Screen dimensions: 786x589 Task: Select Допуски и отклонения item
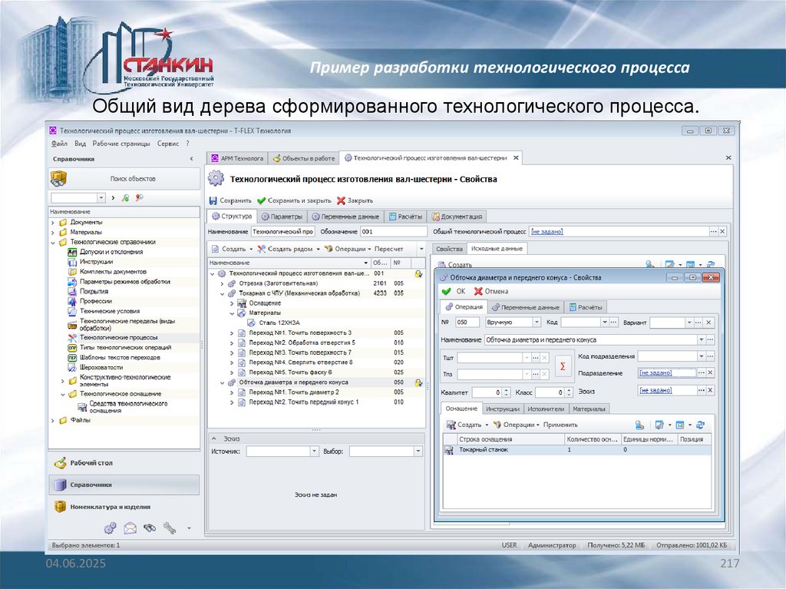tap(111, 252)
